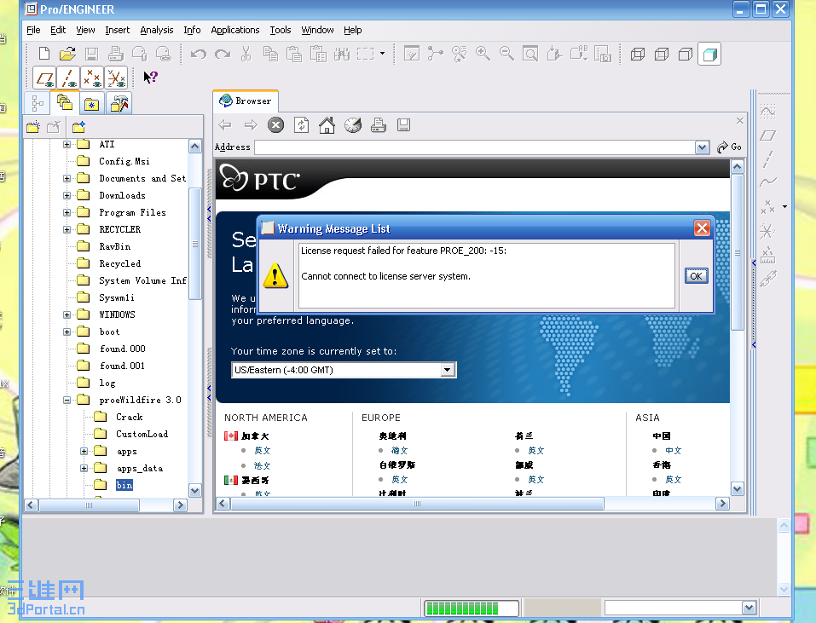Click browser Home icon
The width and height of the screenshot is (816, 623).
(327, 124)
